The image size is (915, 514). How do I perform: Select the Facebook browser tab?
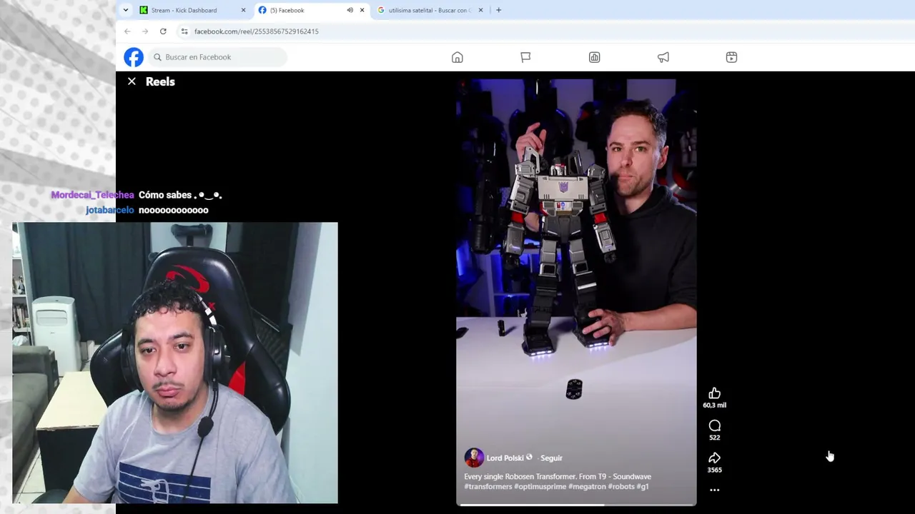tap(311, 10)
